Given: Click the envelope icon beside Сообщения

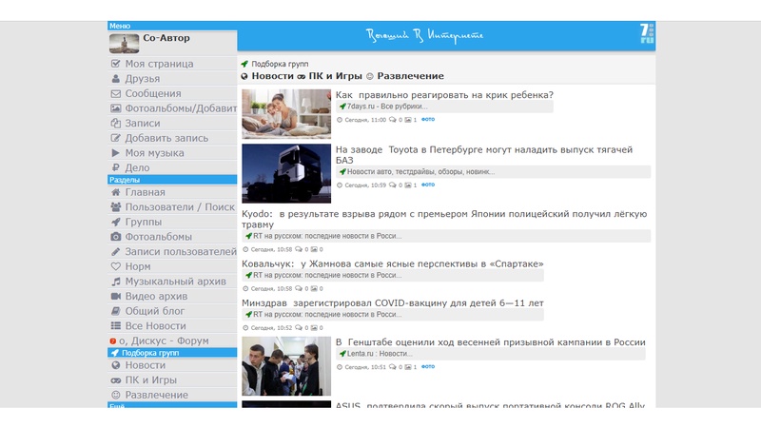Looking at the screenshot, I should tap(116, 93).
